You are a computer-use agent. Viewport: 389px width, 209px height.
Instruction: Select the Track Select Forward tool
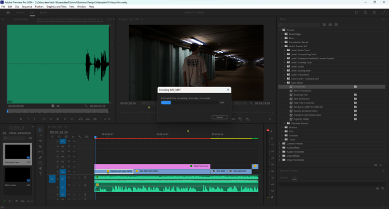(40, 135)
